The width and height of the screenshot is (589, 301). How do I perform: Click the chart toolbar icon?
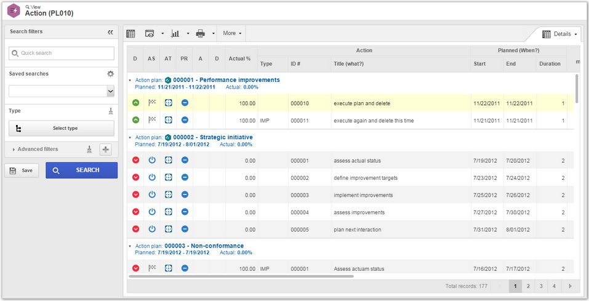coord(175,33)
